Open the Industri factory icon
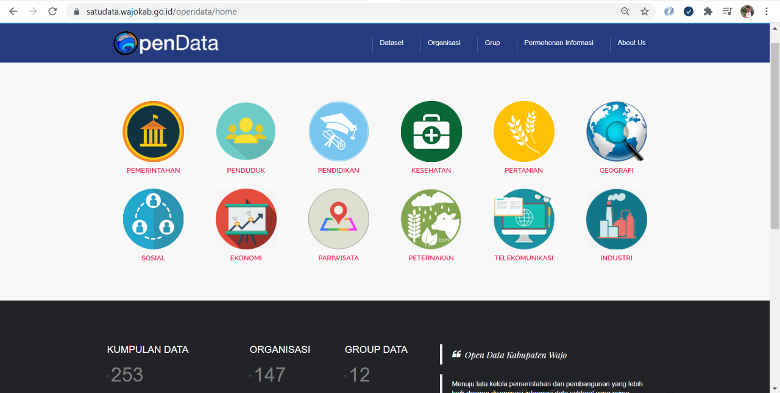The height and width of the screenshot is (393, 780). (x=616, y=219)
